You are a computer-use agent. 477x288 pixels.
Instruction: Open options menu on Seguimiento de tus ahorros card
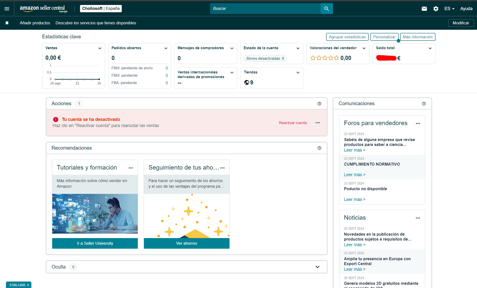(x=222, y=168)
